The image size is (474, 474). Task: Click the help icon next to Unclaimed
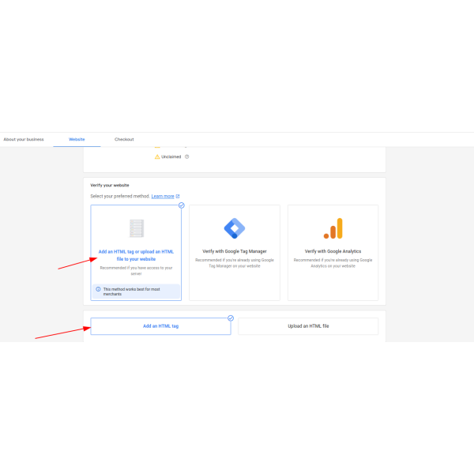coord(187,156)
